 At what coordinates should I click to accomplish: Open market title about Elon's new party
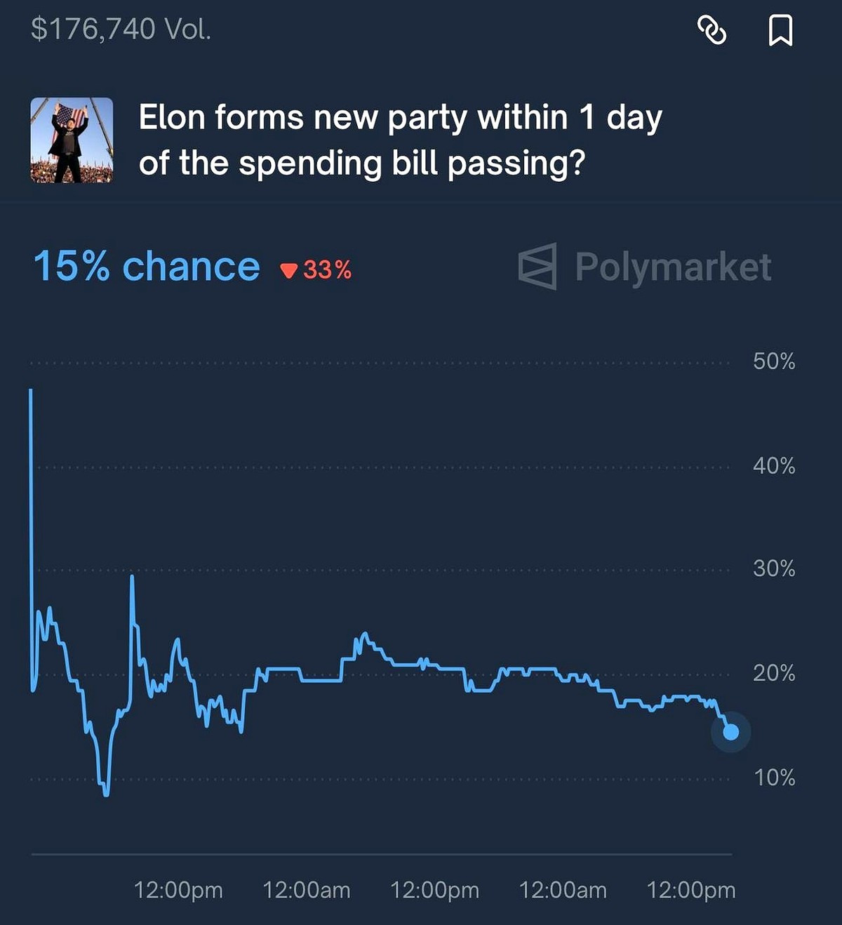(400, 140)
